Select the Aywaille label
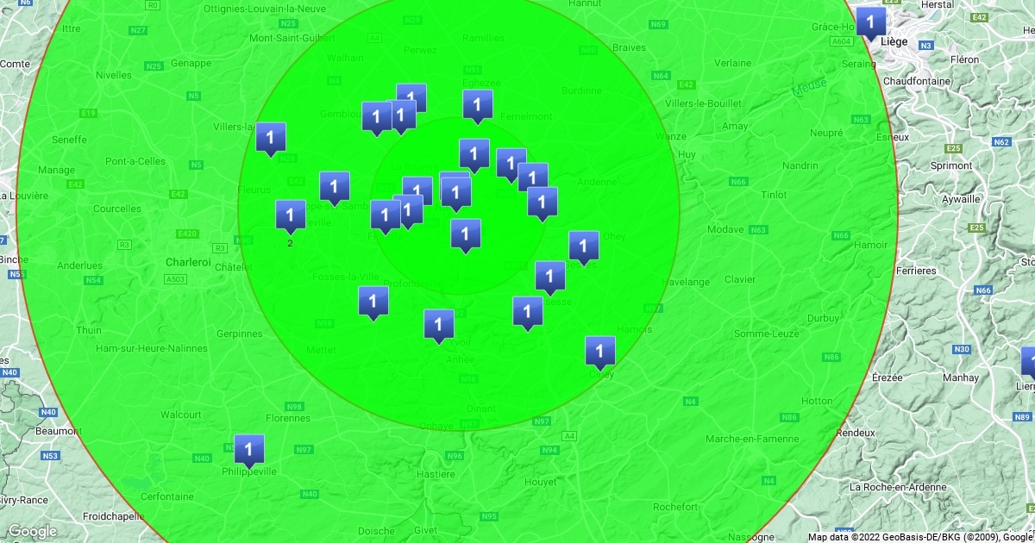Screen dimensions: 1035x543 [x=961, y=199]
